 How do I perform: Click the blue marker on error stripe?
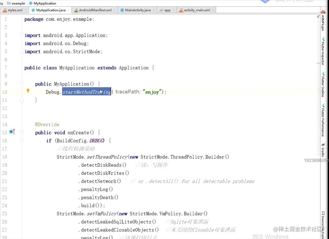tap(318, 63)
